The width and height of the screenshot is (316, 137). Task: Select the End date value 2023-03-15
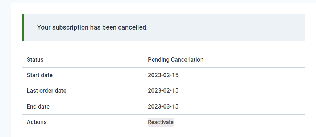tap(163, 106)
